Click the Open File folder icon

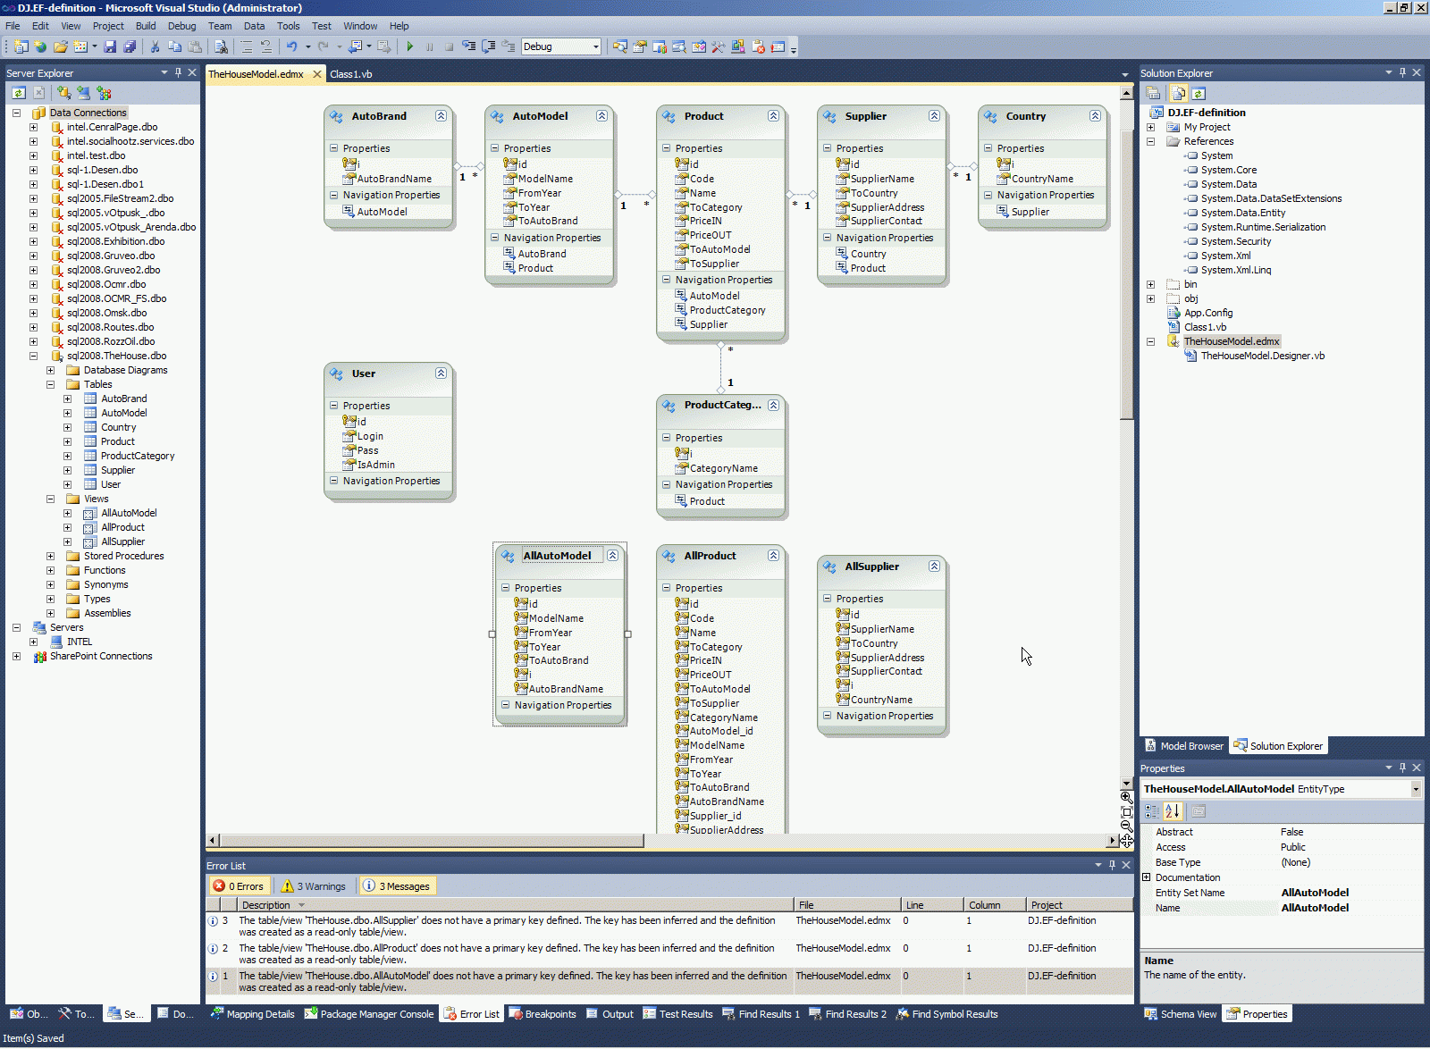coord(60,46)
